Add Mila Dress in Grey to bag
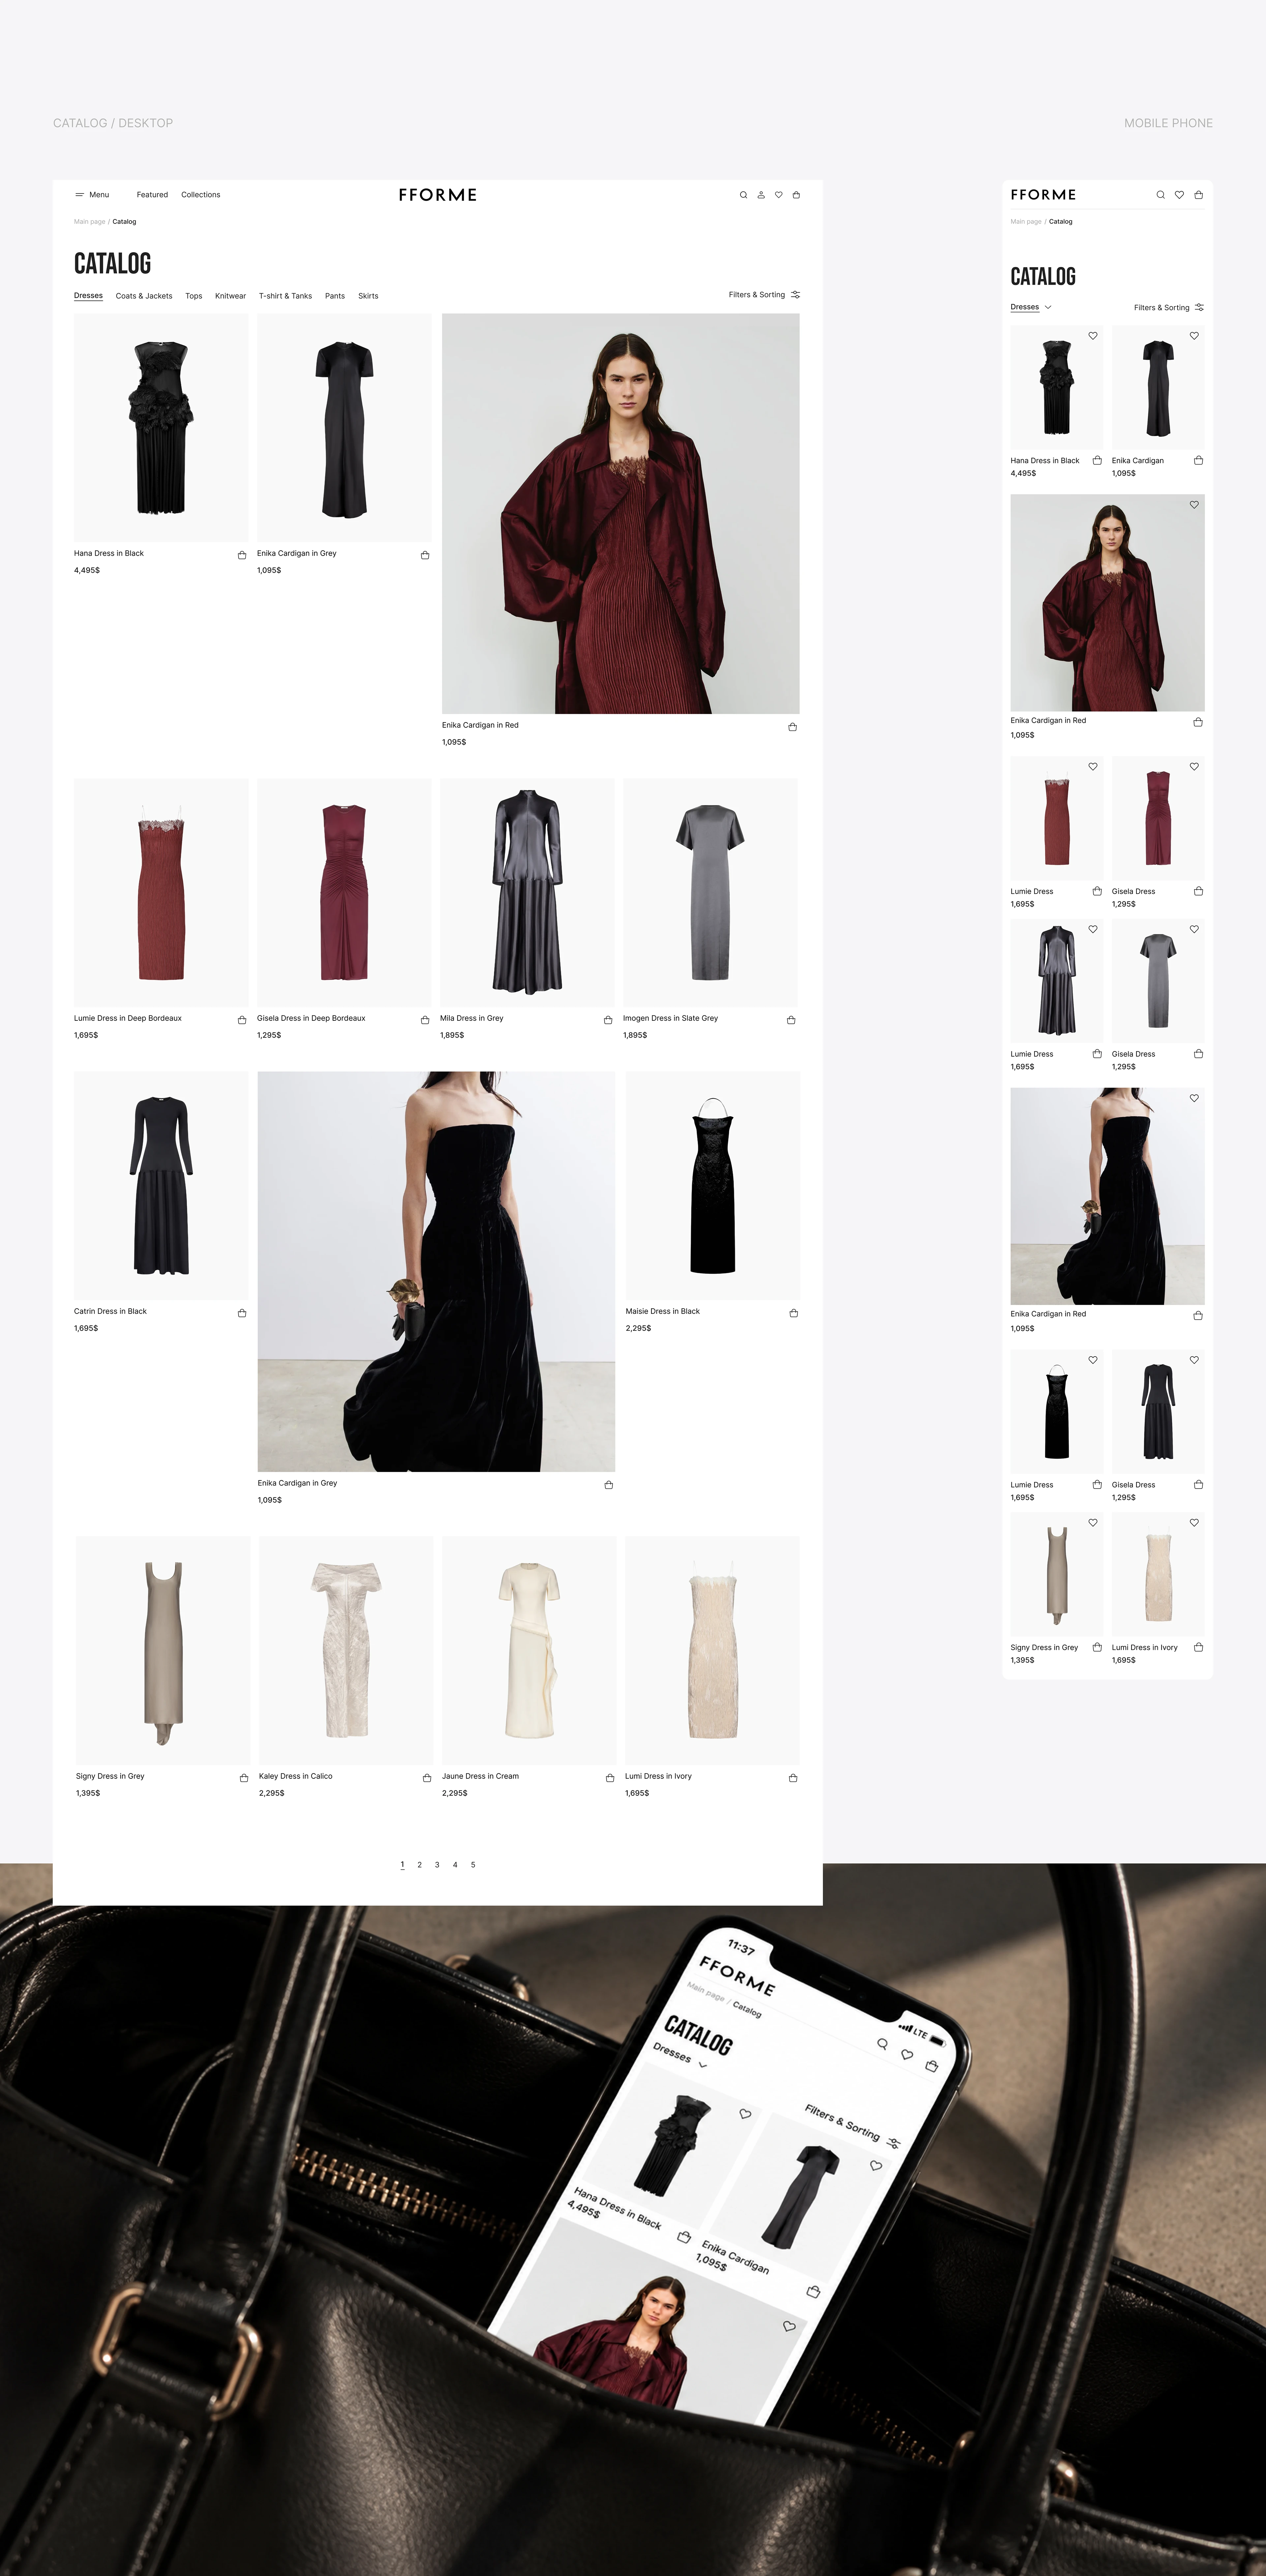 pyautogui.click(x=608, y=1020)
